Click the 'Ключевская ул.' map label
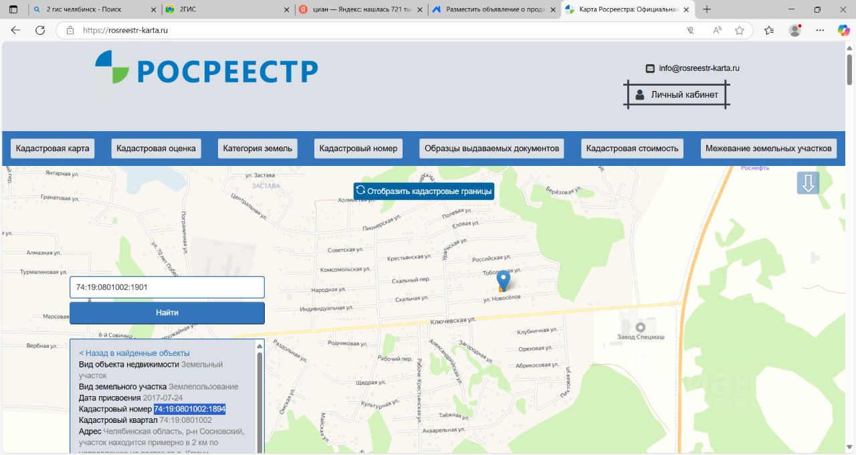Image resolution: width=856 pixels, height=455 pixels. pos(453,322)
